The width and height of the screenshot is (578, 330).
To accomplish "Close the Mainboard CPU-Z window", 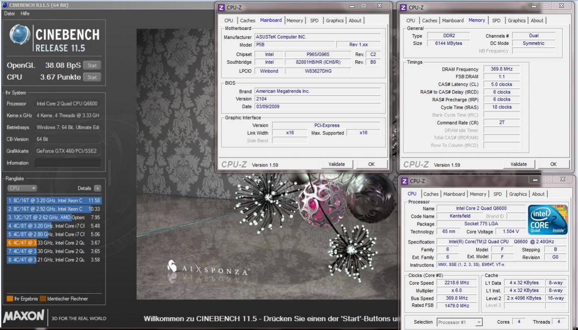I will [380, 6].
